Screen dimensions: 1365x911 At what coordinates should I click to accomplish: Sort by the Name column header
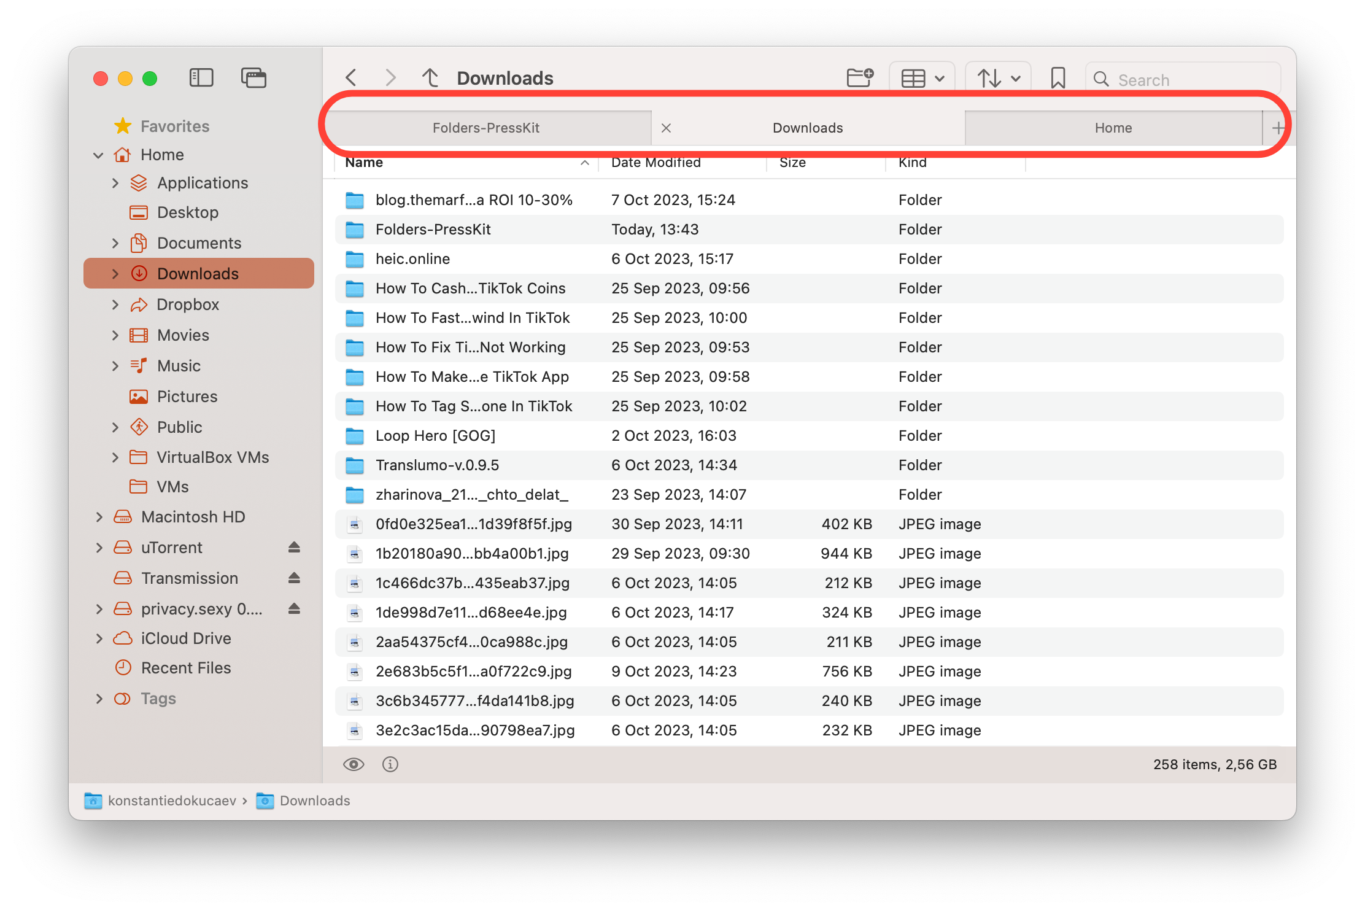365,163
